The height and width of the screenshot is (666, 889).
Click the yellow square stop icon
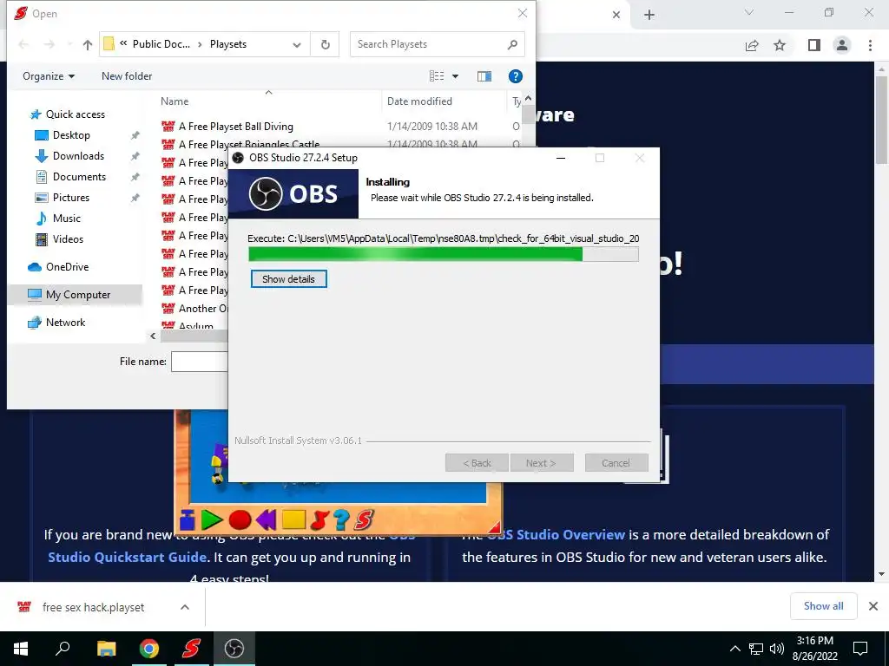coord(293,519)
